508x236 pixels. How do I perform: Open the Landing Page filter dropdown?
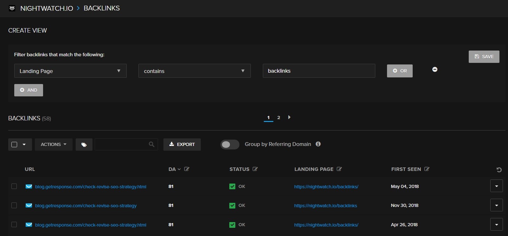(70, 71)
